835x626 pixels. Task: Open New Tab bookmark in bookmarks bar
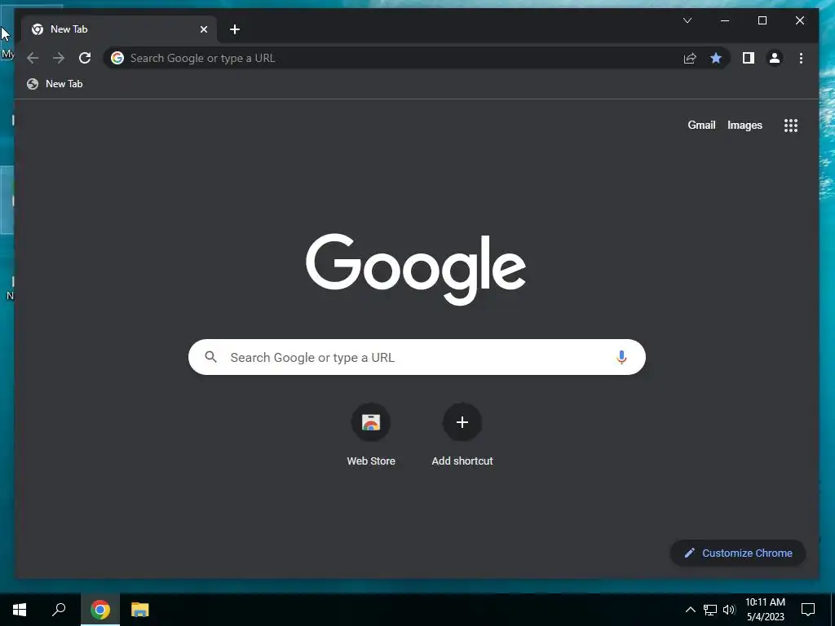tap(55, 84)
